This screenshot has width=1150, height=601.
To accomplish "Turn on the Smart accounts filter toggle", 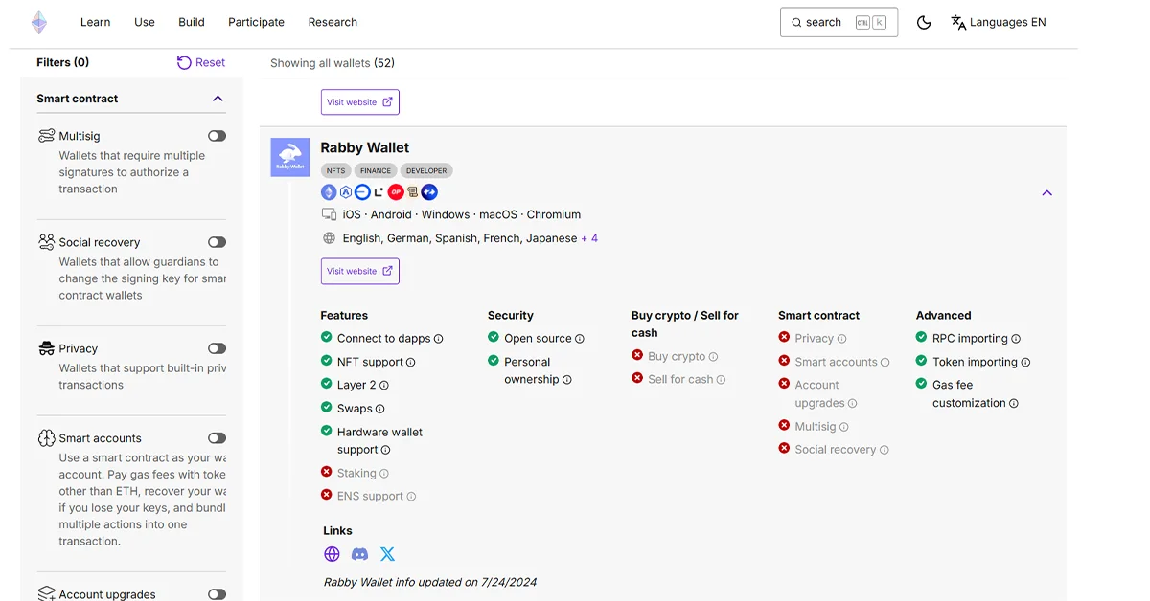I will tap(218, 438).
